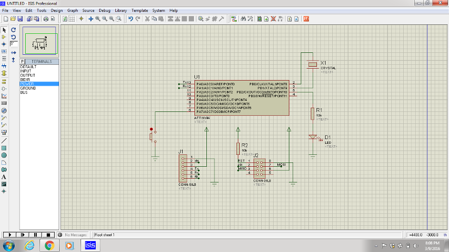
Task: Select POWER terminal in list
Action: click(x=39, y=84)
